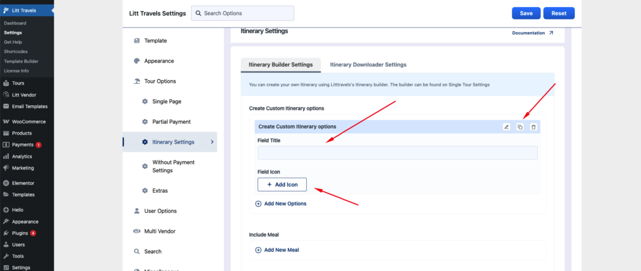Click the Add Icon button
This screenshot has height=271, width=641.
(x=282, y=185)
